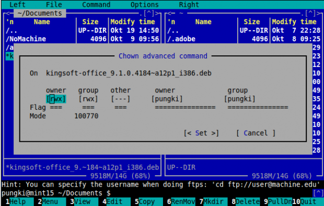This screenshot has height=206, width=324.
Task: Click the Set button in dialog
Action: tap(201, 133)
